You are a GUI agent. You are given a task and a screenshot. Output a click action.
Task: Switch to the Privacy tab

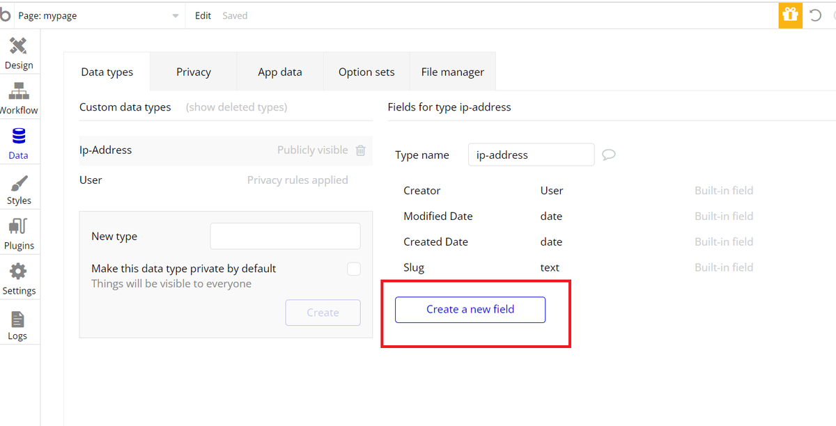click(x=194, y=72)
